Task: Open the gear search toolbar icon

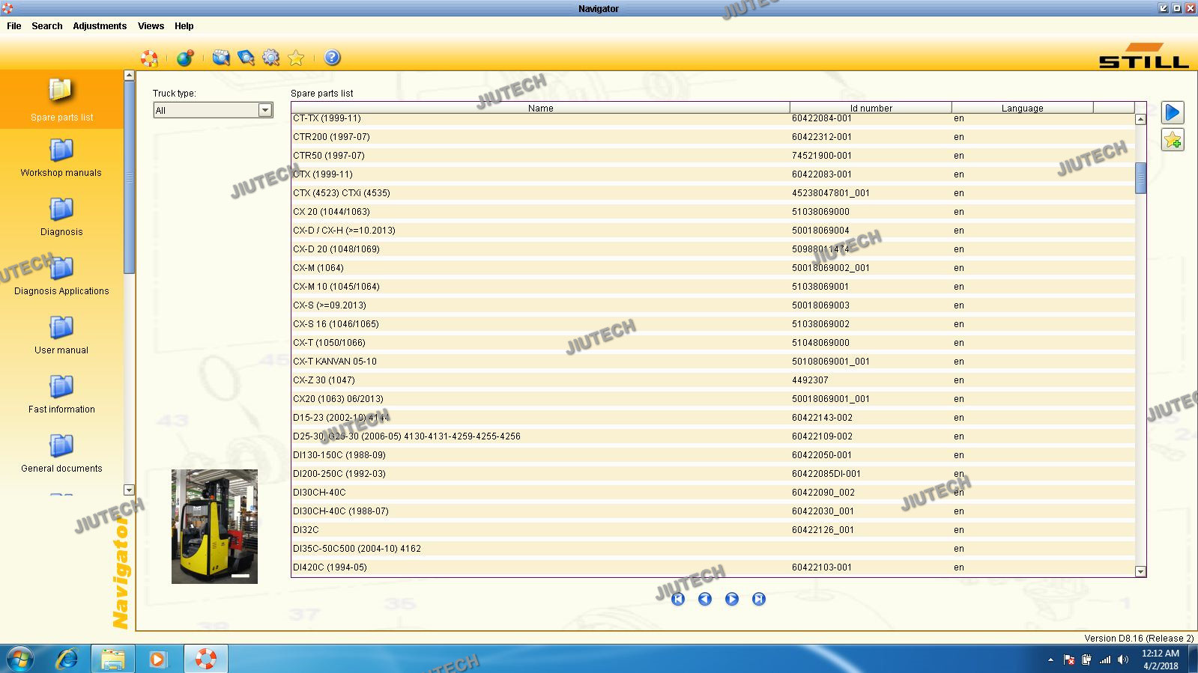Action: 270,58
